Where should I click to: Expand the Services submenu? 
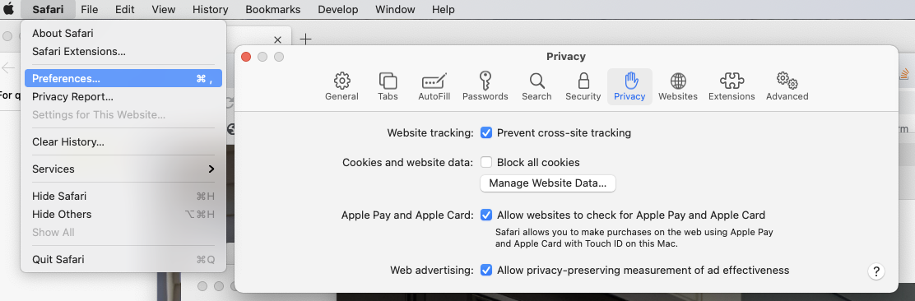(123, 169)
